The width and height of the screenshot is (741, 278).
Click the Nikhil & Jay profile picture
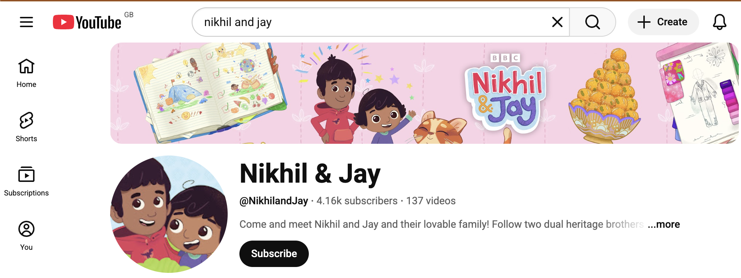pos(169,214)
